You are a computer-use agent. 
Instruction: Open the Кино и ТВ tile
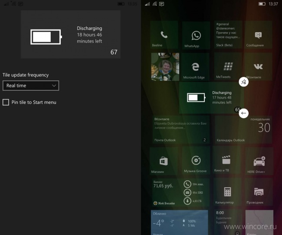(226, 160)
